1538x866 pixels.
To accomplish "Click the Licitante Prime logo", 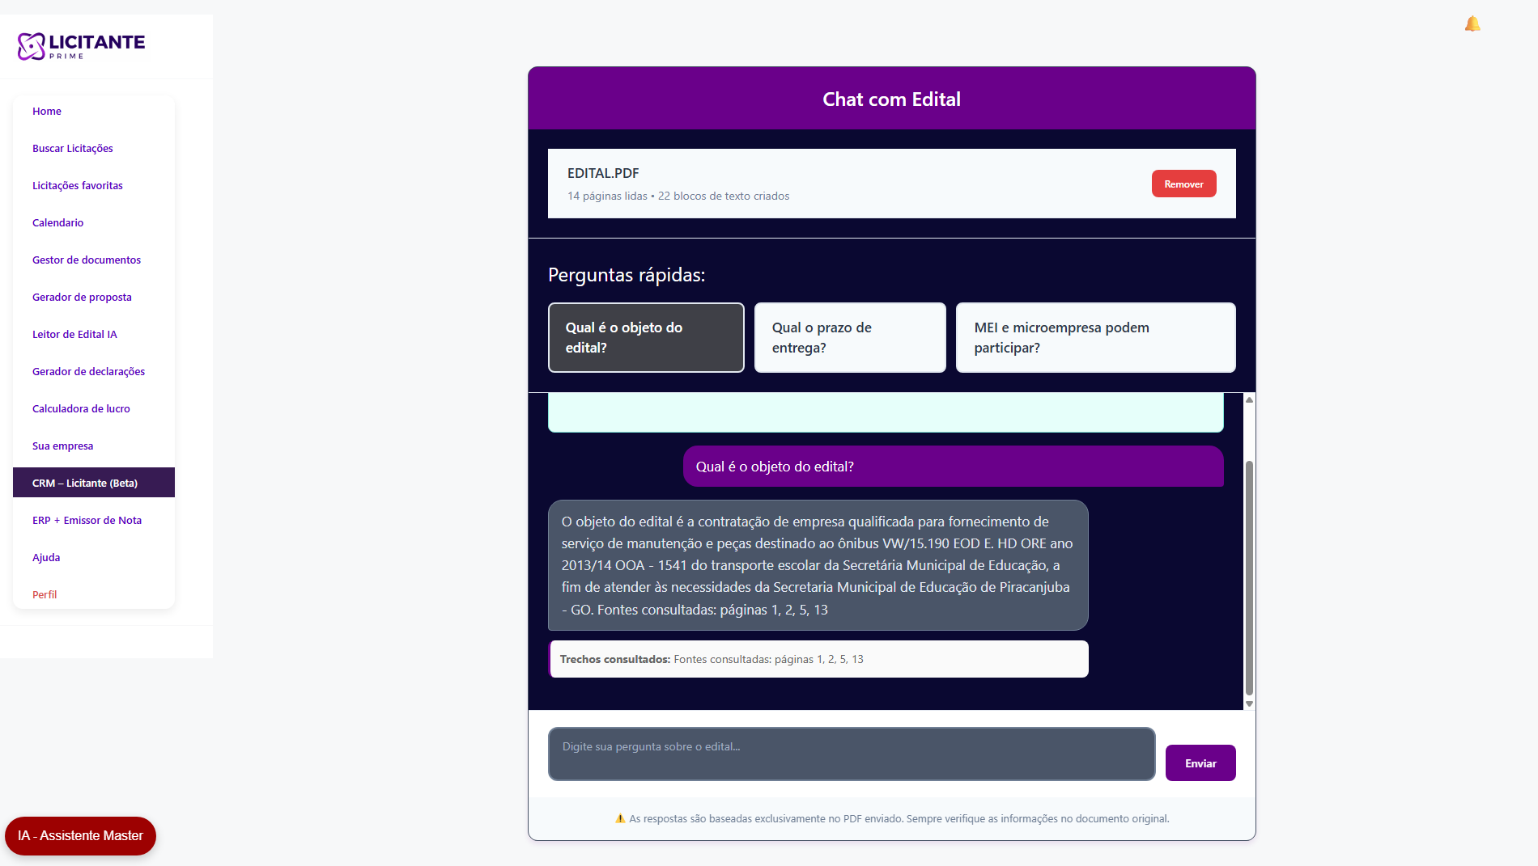I will pos(81,46).
